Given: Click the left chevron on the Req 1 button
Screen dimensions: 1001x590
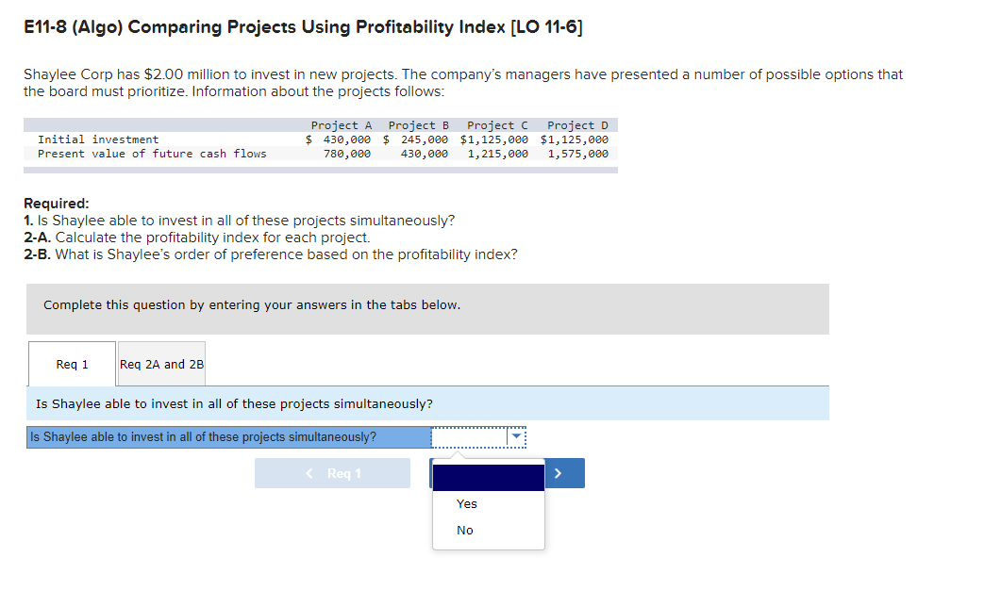Looking at the screenshot, I should pyautogui.click(x=309, y=472).
